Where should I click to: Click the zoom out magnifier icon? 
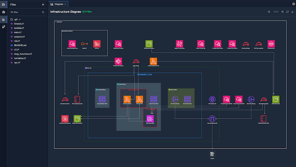pos(269,12)
